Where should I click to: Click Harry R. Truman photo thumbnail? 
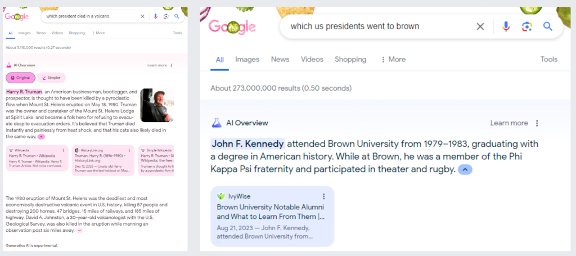click(x=157, y=105)
